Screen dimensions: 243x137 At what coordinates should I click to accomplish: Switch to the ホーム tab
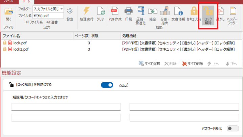26,1
